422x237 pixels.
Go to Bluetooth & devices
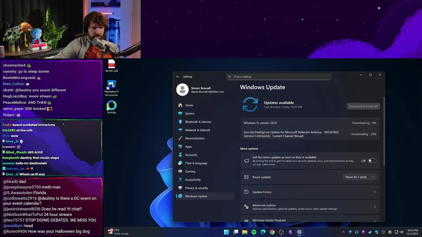coord(205,122)
